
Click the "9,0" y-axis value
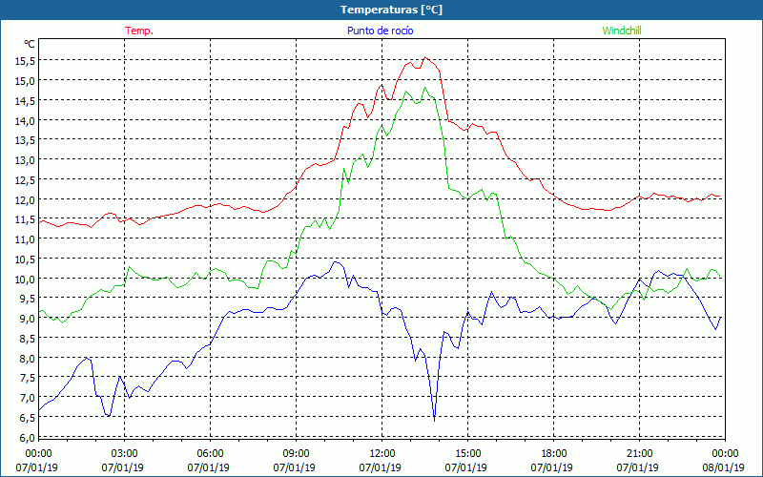pyautogui.click(x=27, y=318)
